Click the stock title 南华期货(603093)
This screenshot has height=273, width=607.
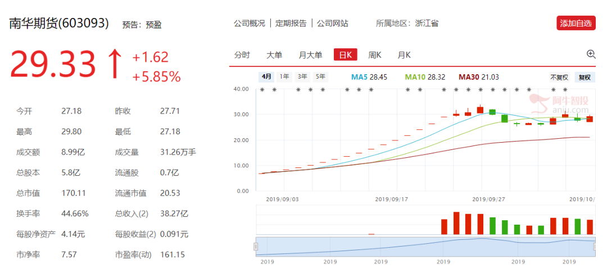coord(59,23)
